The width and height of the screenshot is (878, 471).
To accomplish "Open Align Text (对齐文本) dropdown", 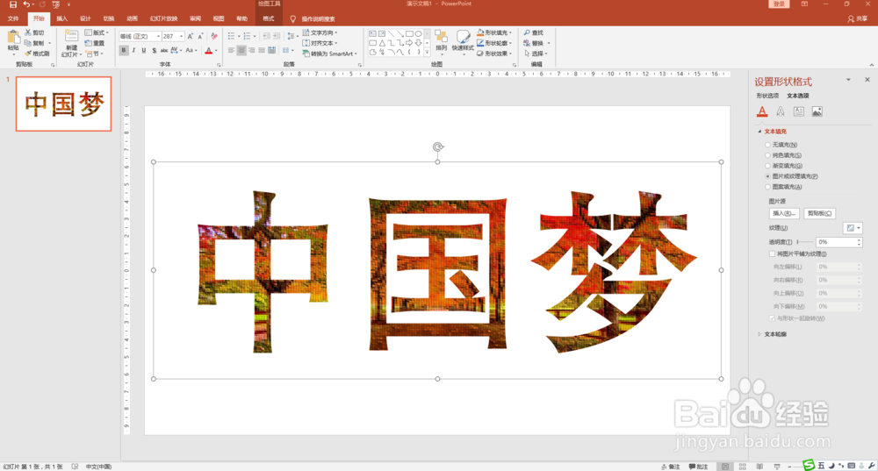I will [x=320, y=43].
